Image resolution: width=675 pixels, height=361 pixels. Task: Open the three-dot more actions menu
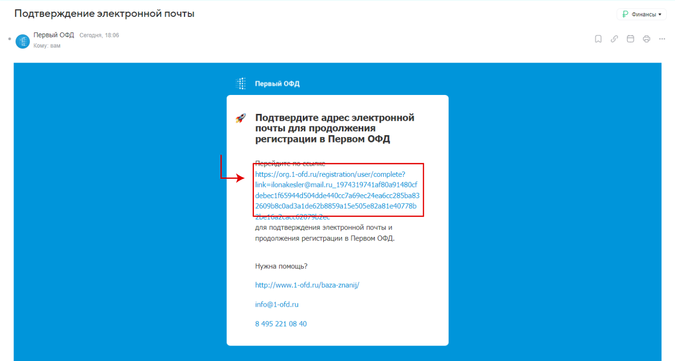pos(662,39)
